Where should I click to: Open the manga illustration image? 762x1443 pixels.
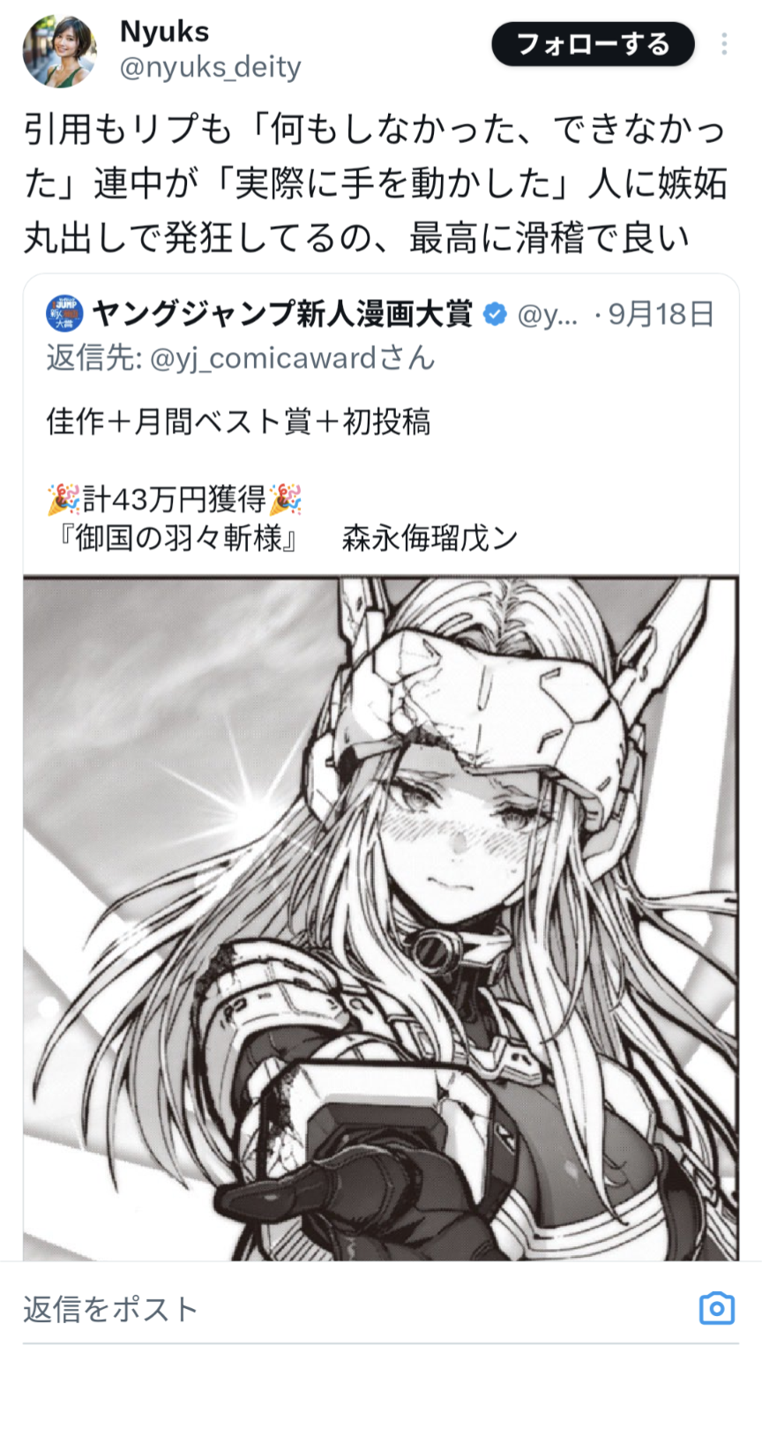tap(381, 917)
